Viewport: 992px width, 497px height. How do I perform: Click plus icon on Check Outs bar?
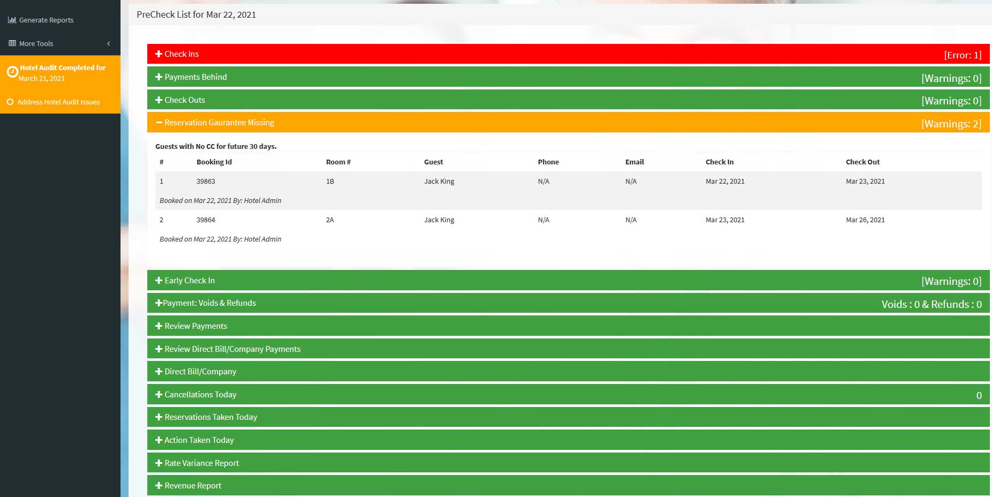[x=159, y=100]
